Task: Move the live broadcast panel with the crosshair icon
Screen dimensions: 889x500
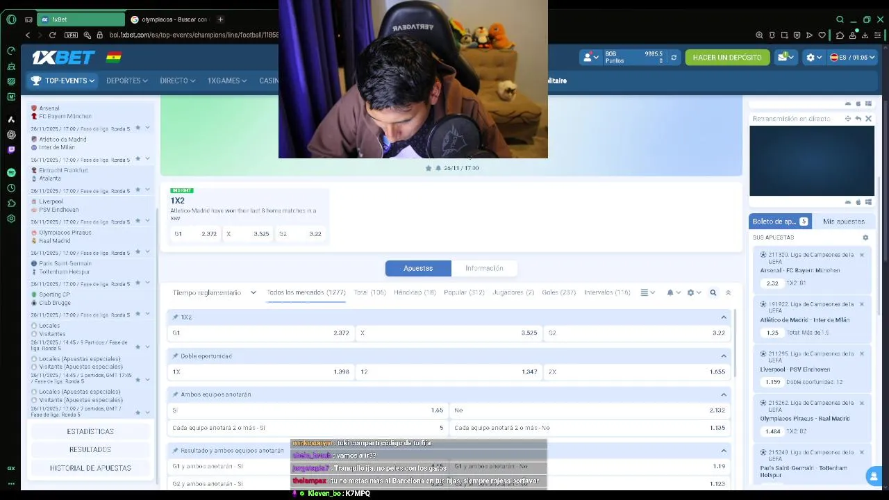Action: coord(848,119)
